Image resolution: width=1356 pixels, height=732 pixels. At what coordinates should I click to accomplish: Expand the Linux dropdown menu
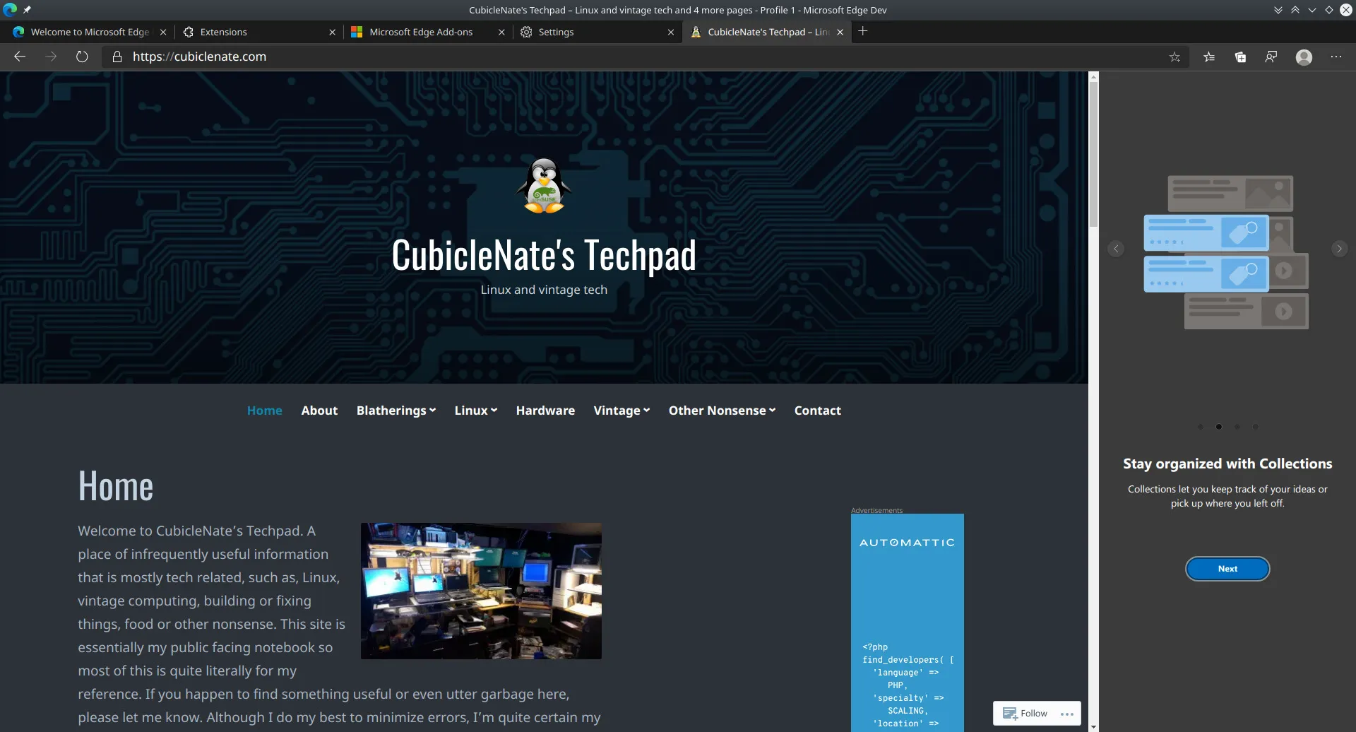click(475, 411)
